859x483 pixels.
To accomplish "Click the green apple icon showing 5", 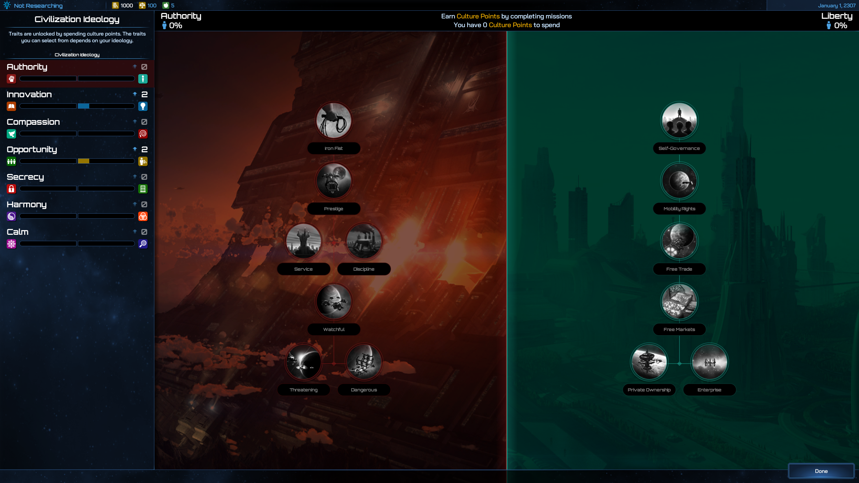I will [x=166, y=5].
